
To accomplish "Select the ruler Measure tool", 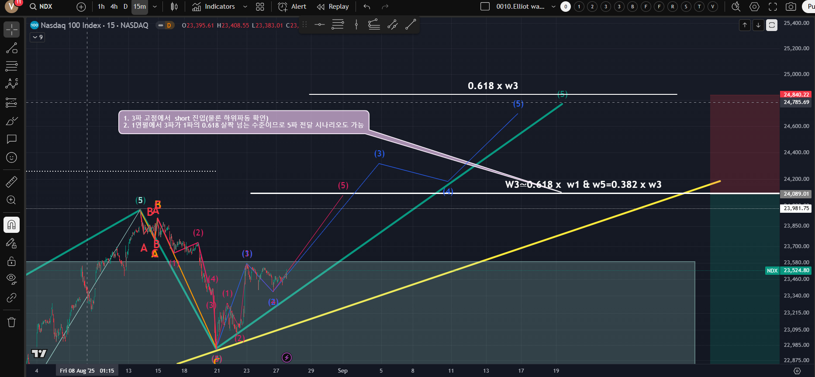I will click(12, 182).
